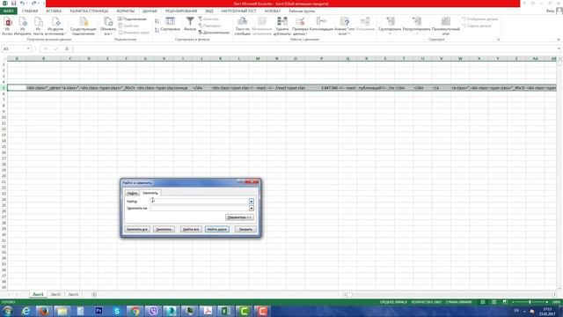
Task: Switch to Find (Найти) tab in dialog
Action: tap(132, 194)
